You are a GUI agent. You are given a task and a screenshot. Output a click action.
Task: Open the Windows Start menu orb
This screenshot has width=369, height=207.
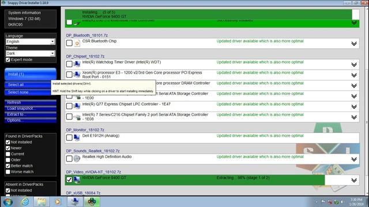click(7, 202)
